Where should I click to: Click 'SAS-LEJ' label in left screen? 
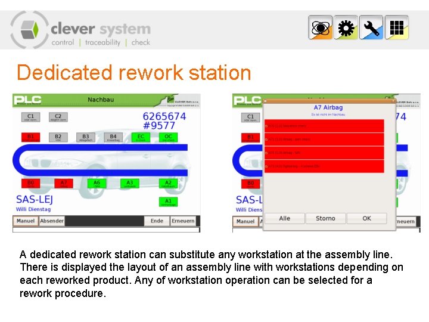(x=35, y=199)
